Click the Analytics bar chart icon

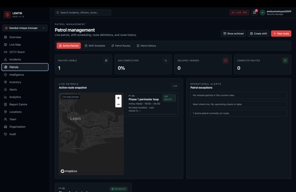pos(6,97)
